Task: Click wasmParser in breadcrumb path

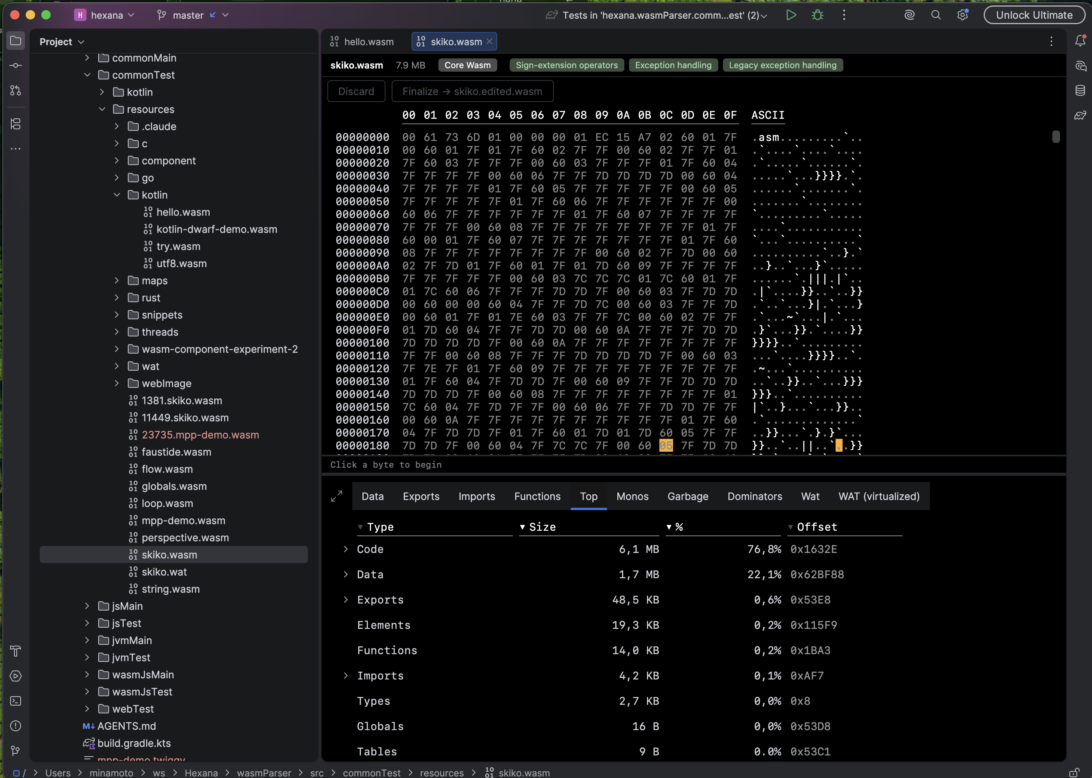Action: (264, 773)
